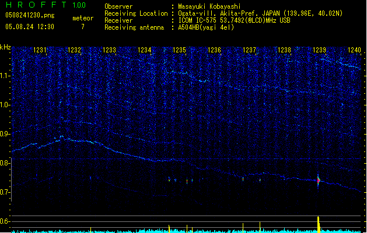Click the 1234 time marker
Viewport: 367px width, 233px height.
point(145,50)
